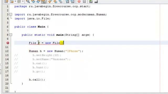
Task: Click the Find Selection magnifier icon
Action: tap(28, 1)
